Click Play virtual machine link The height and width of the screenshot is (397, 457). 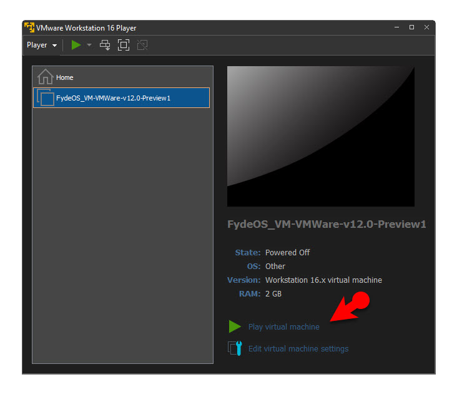[283, 327]
